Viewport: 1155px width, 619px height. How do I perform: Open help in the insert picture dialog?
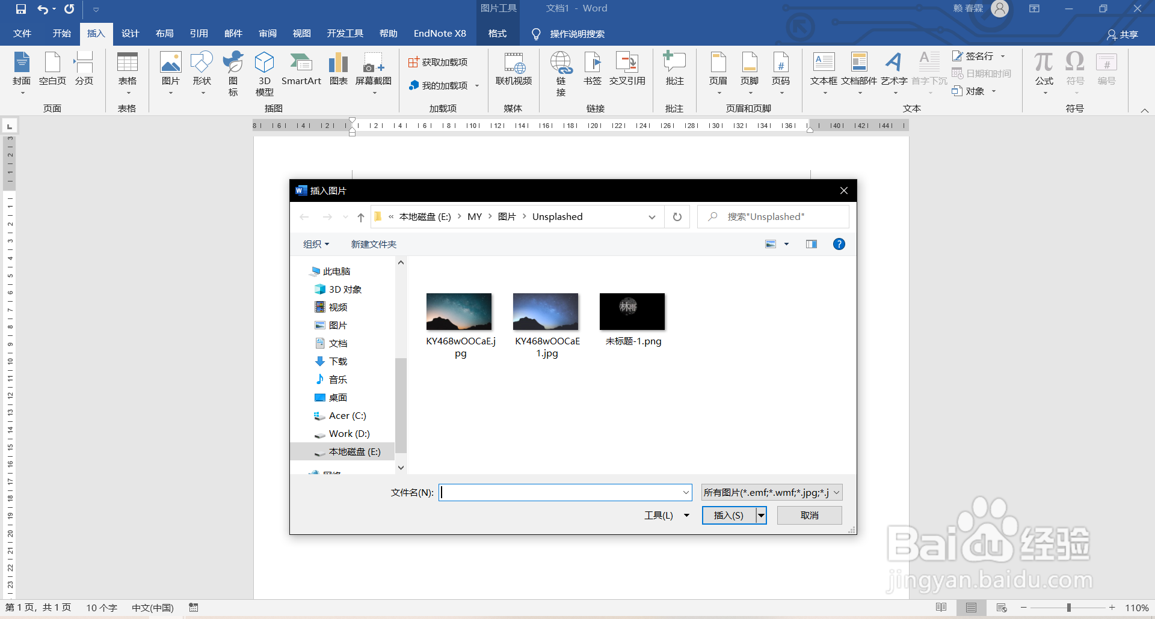[839, 244]
